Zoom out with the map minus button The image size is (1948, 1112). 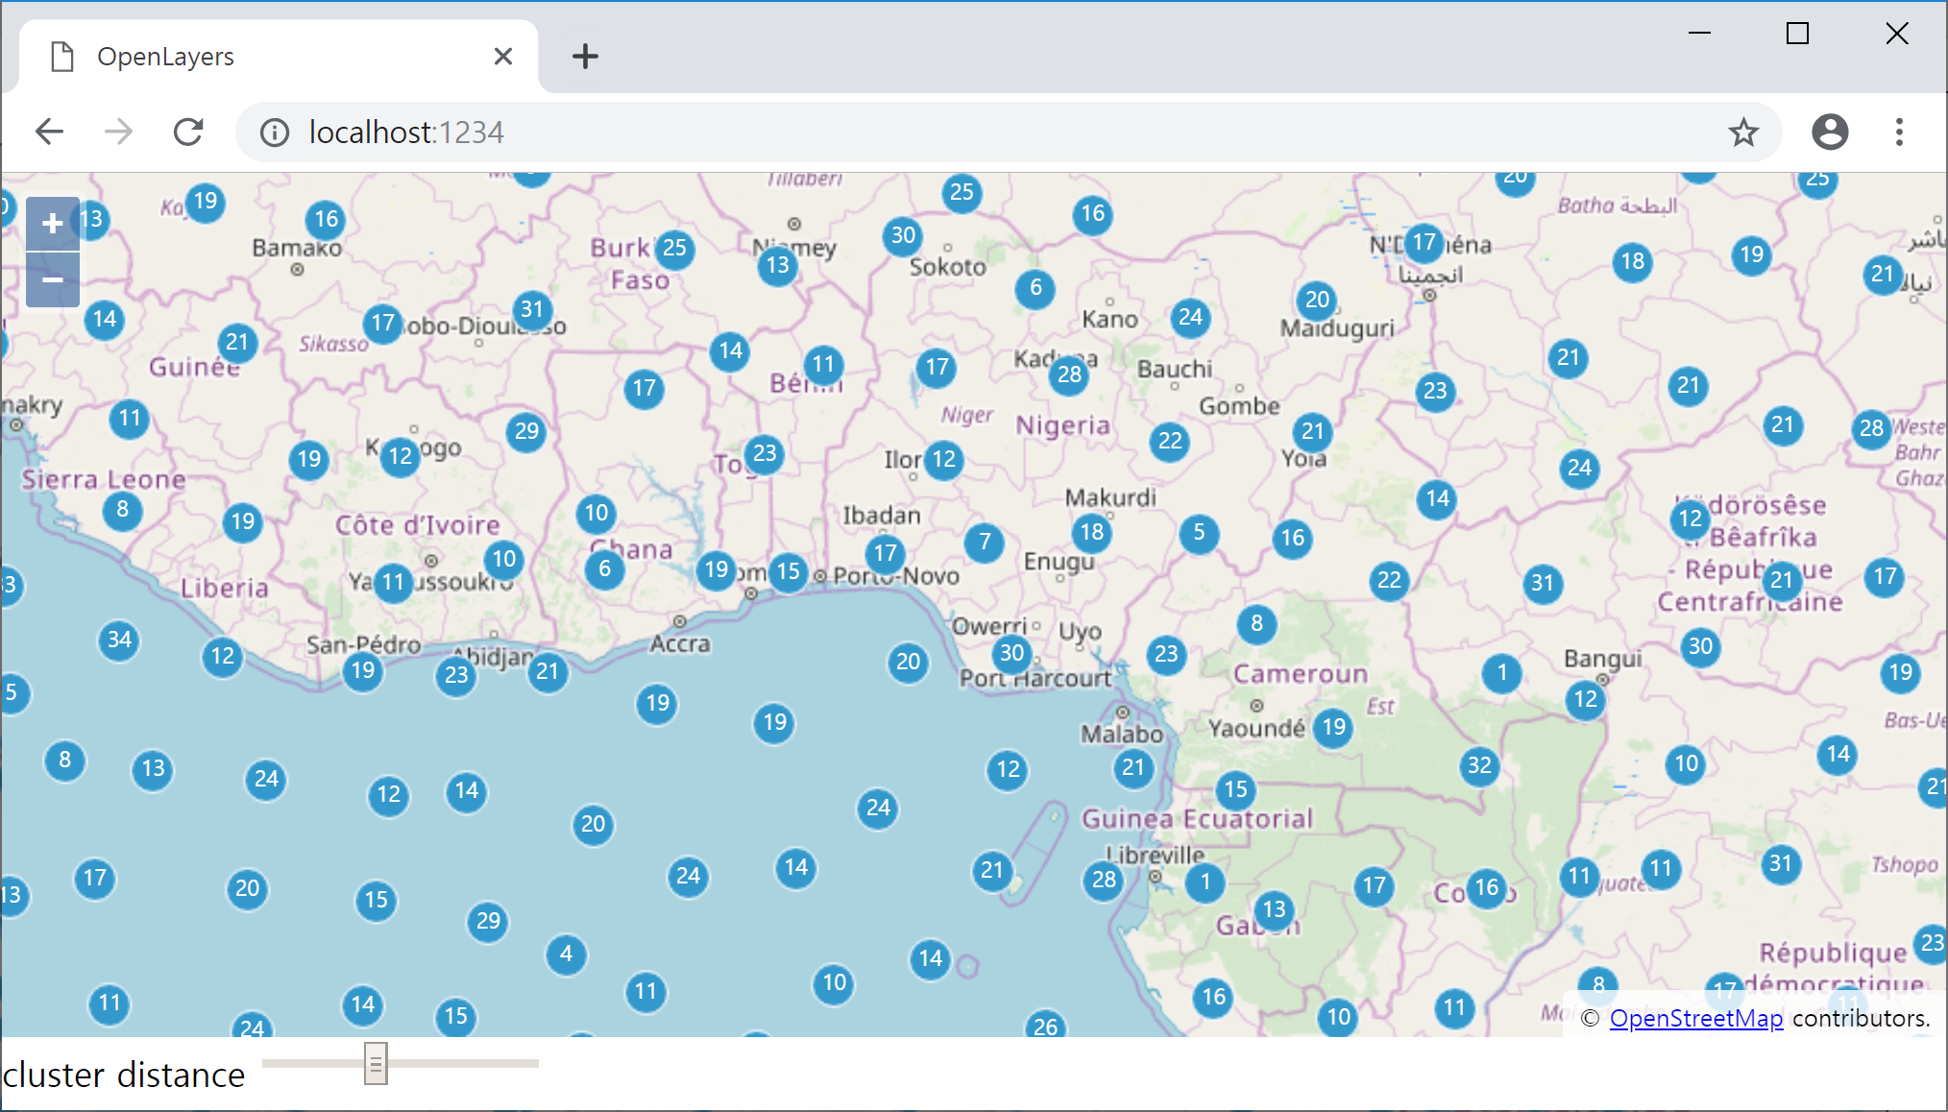point(53,279)
